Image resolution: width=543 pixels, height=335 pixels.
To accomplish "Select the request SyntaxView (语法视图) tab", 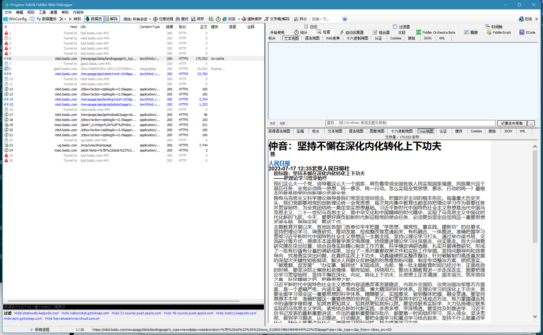I will (312, 38).
